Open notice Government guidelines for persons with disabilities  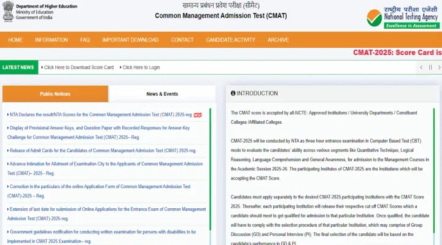click(x=101, y=236)
